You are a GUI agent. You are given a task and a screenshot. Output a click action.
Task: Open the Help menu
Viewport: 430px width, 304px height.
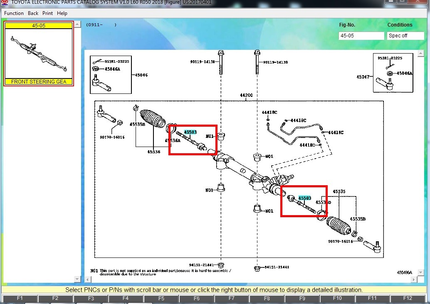[x=62, y=13]
